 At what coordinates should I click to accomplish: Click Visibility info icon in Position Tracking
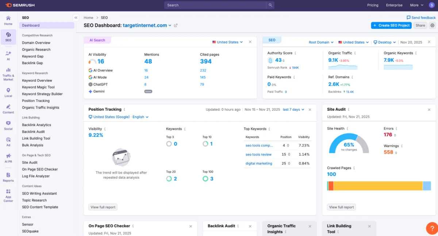coord(105,129)
